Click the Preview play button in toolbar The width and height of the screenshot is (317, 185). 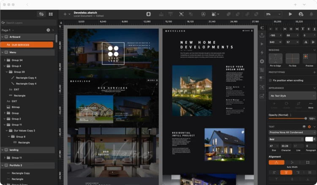[290, 14]
